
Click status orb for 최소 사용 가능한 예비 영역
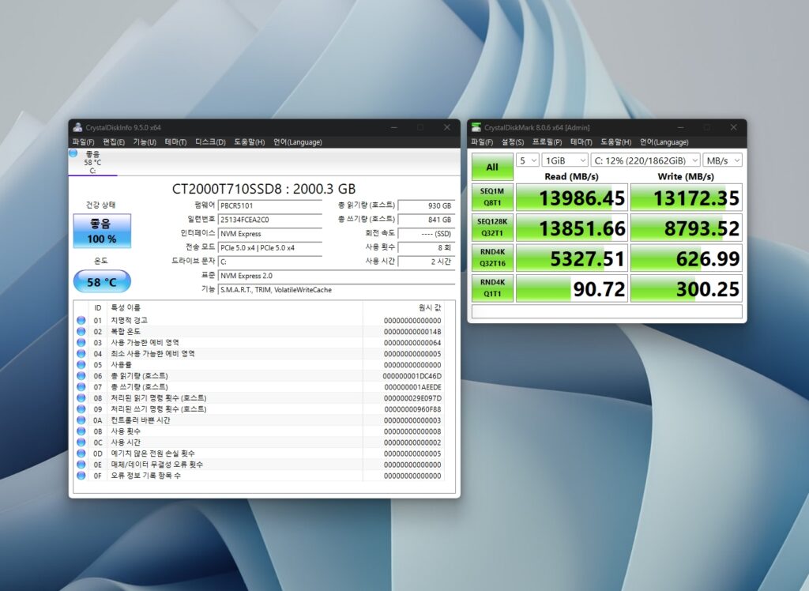[x=81, y=353]
